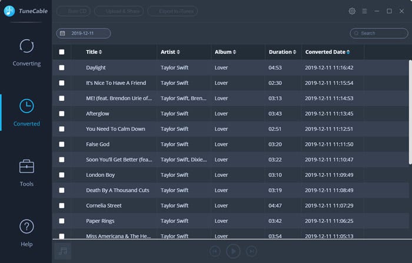The width and height of the screenshot is (412, 263).
Task: Click the magnifier icon in search box
Action: (356, 33)
